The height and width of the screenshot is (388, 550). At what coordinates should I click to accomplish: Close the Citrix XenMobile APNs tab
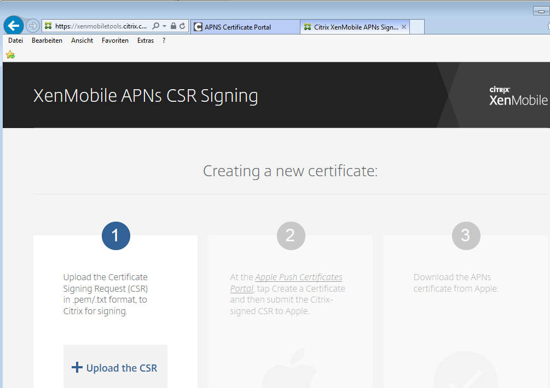tap(404, 27)
